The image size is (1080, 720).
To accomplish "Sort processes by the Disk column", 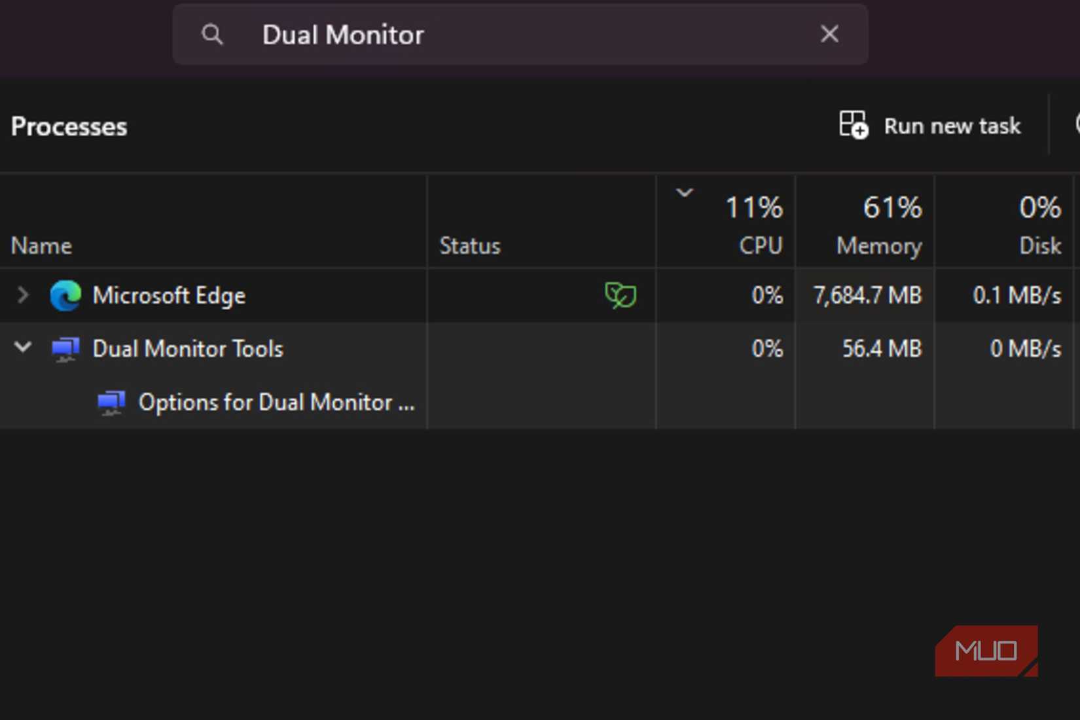I will [x=1041, y=245].
